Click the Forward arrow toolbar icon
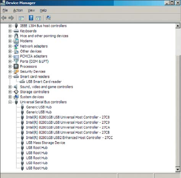This screenshot has height=178, width=181. (x=11, y=18)
